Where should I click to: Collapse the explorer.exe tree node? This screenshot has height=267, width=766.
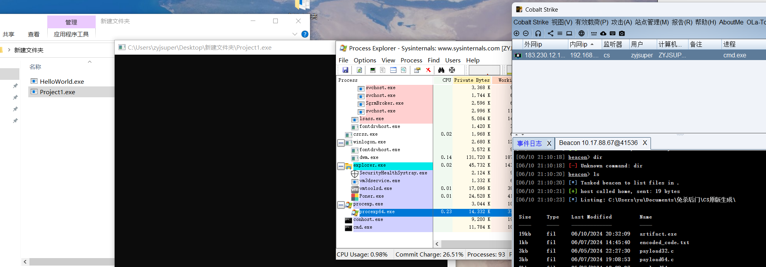coord(341,166)
